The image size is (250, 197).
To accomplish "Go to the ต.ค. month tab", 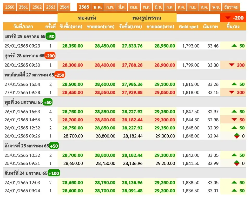I will click(204, 7).
